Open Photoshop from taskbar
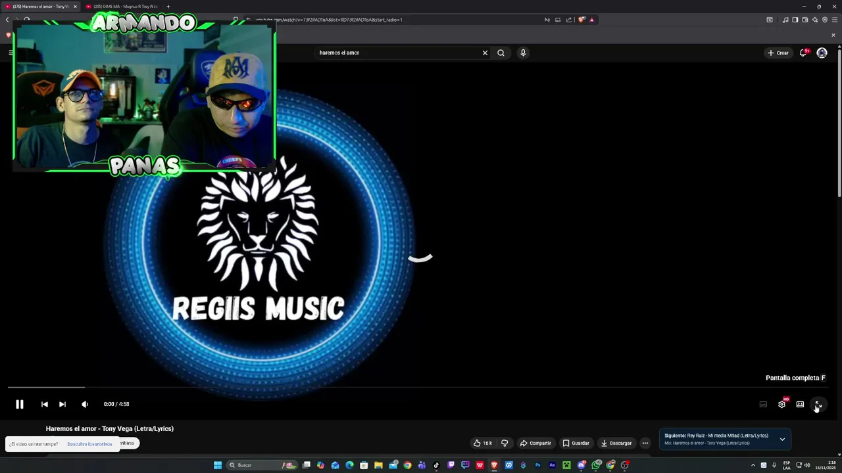Screen dimensions: 842x473 click(537, 465)
